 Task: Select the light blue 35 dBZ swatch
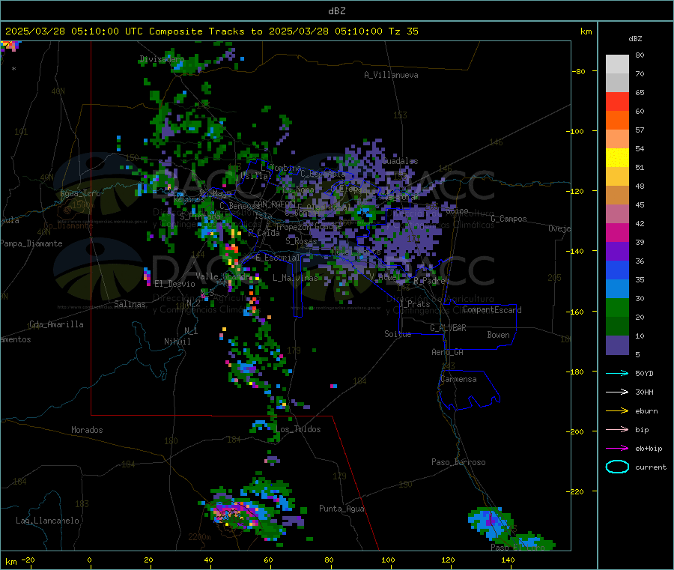tap(617, 288)
